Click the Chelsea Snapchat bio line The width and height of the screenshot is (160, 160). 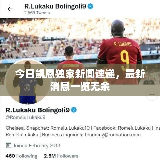click(83, 128)
